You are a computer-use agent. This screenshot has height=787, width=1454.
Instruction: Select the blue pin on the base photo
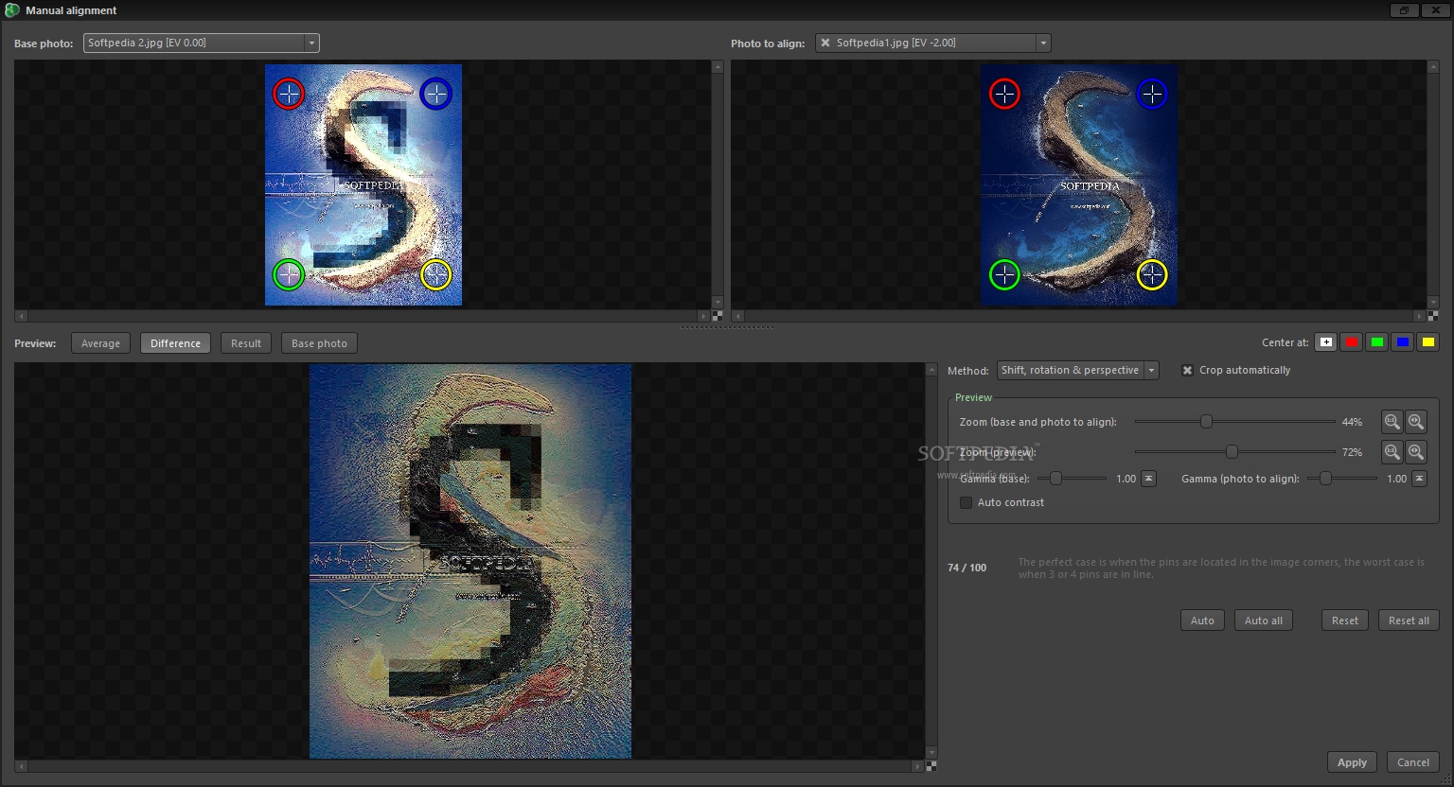435,94
